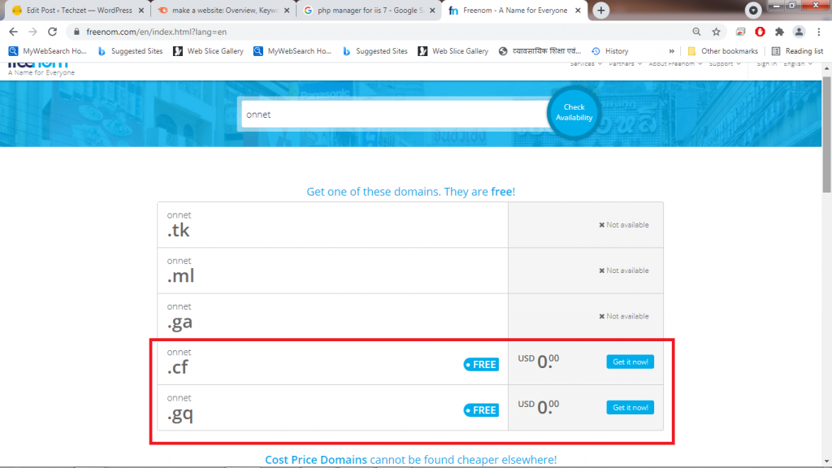Open a new tab with plus button
Image resolution: width=832 pixels, height=468 pixels.
click(600, 10)
